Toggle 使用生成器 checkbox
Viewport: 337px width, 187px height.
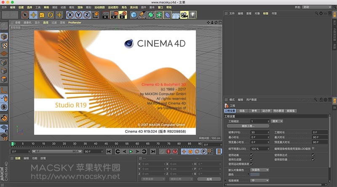pos(251,159)
